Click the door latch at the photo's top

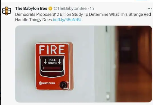coord(106,29)
